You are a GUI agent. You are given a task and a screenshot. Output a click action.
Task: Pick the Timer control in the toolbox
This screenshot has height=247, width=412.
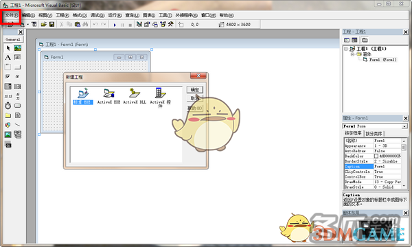[x=8, y=106]
